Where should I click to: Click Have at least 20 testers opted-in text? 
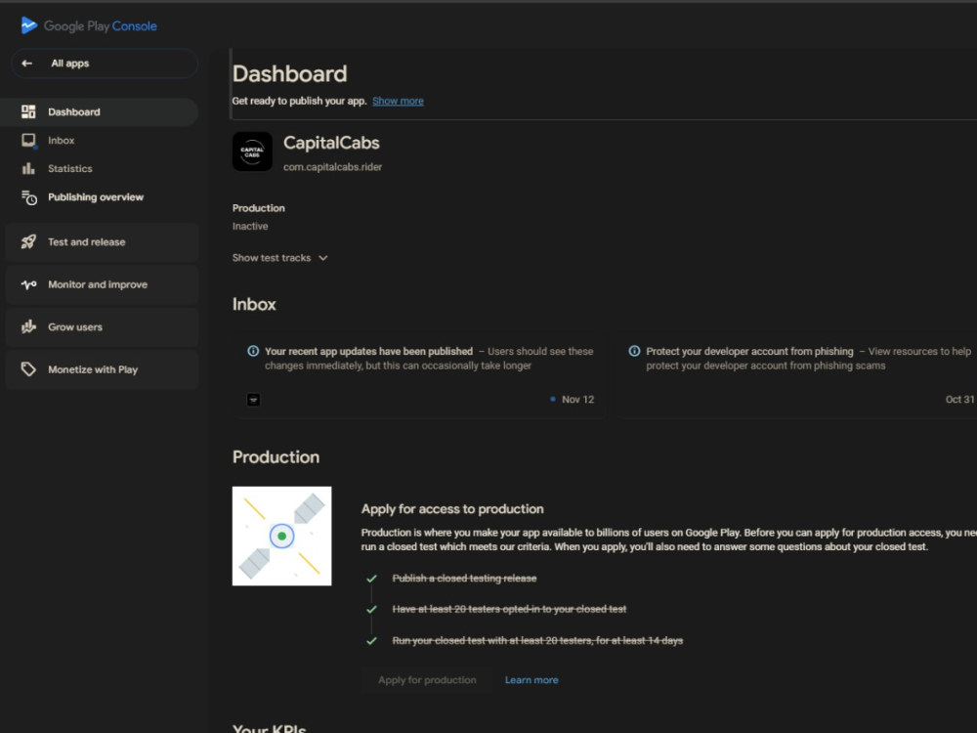coord(509,610)
